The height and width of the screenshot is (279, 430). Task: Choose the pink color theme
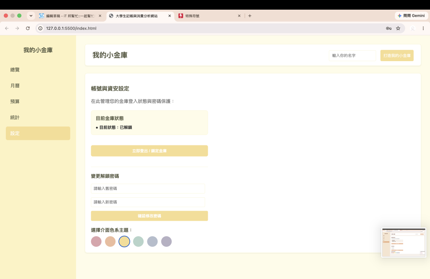(x=96, y=242)
